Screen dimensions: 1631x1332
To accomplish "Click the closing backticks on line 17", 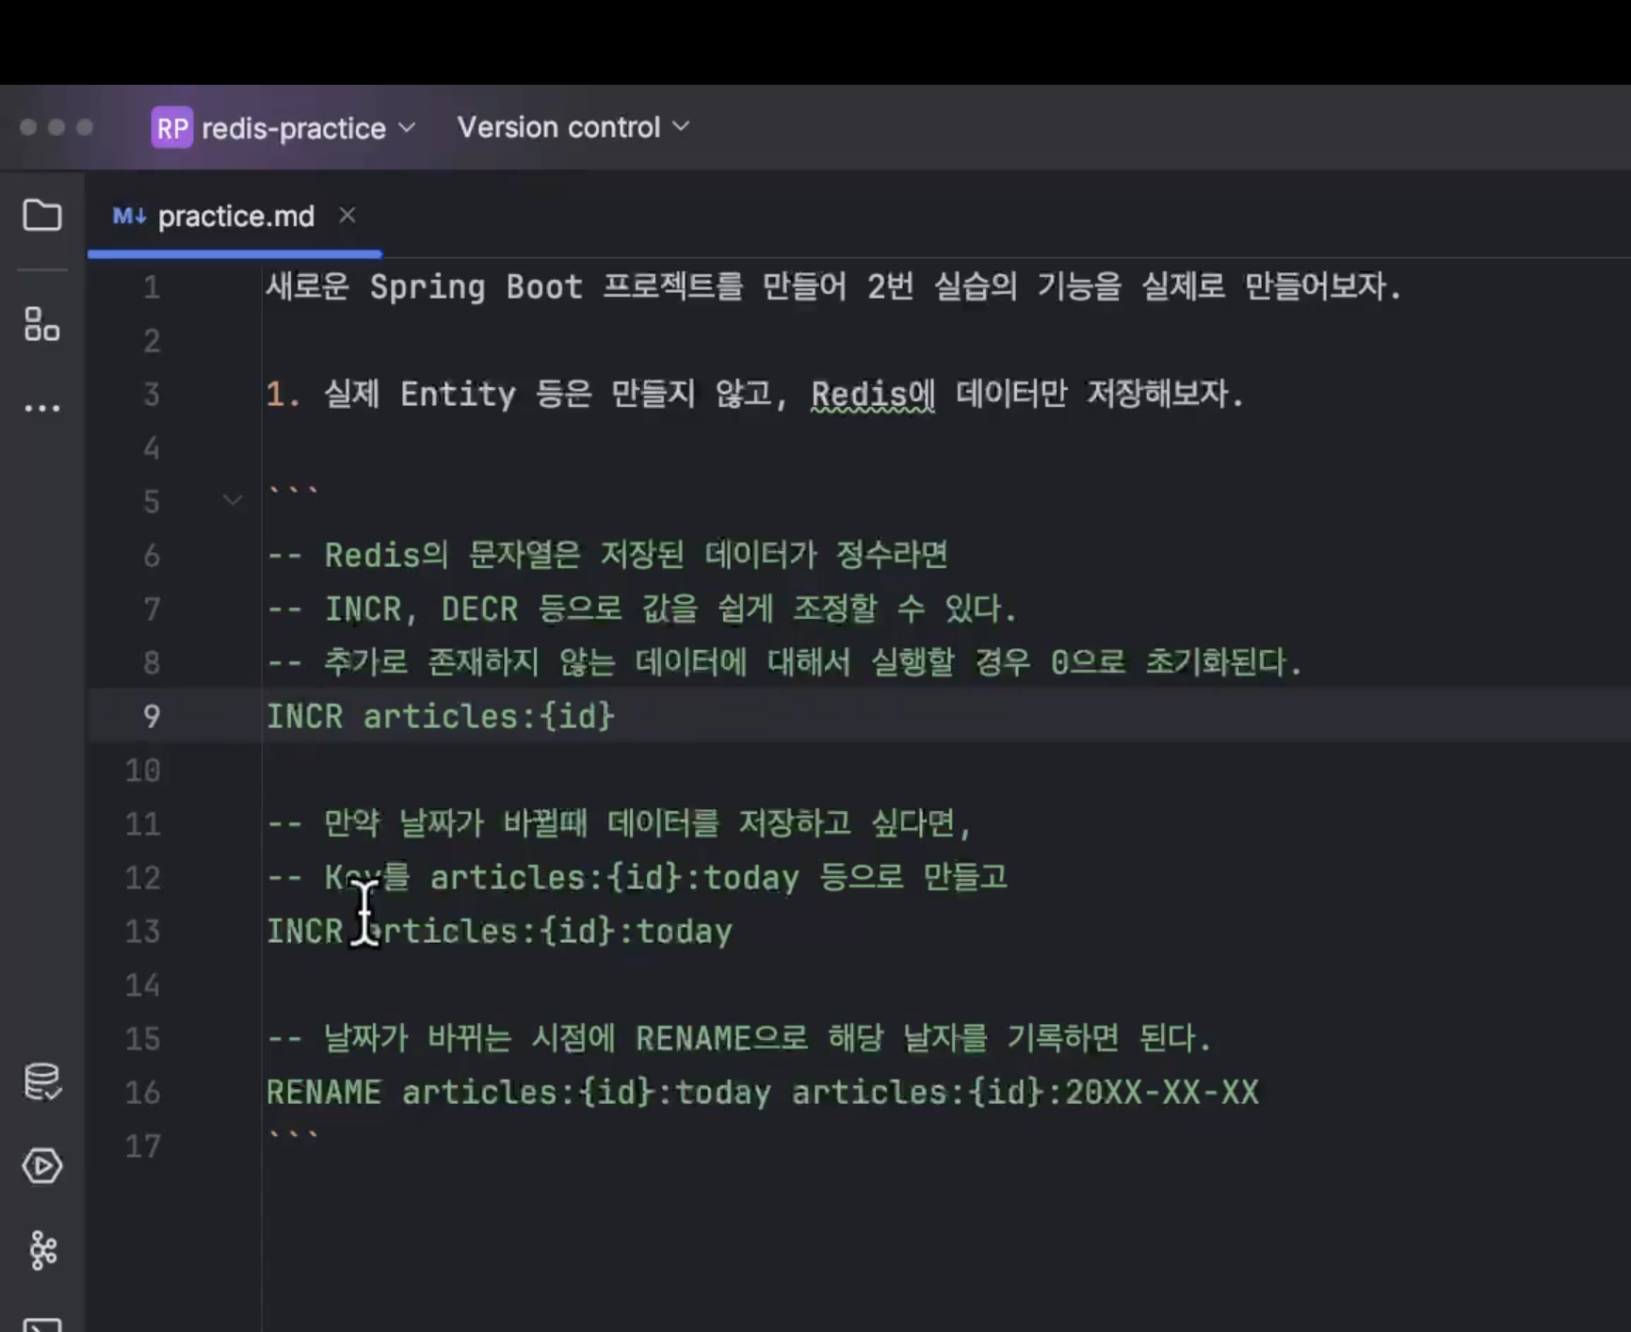I will (293, 1137).
